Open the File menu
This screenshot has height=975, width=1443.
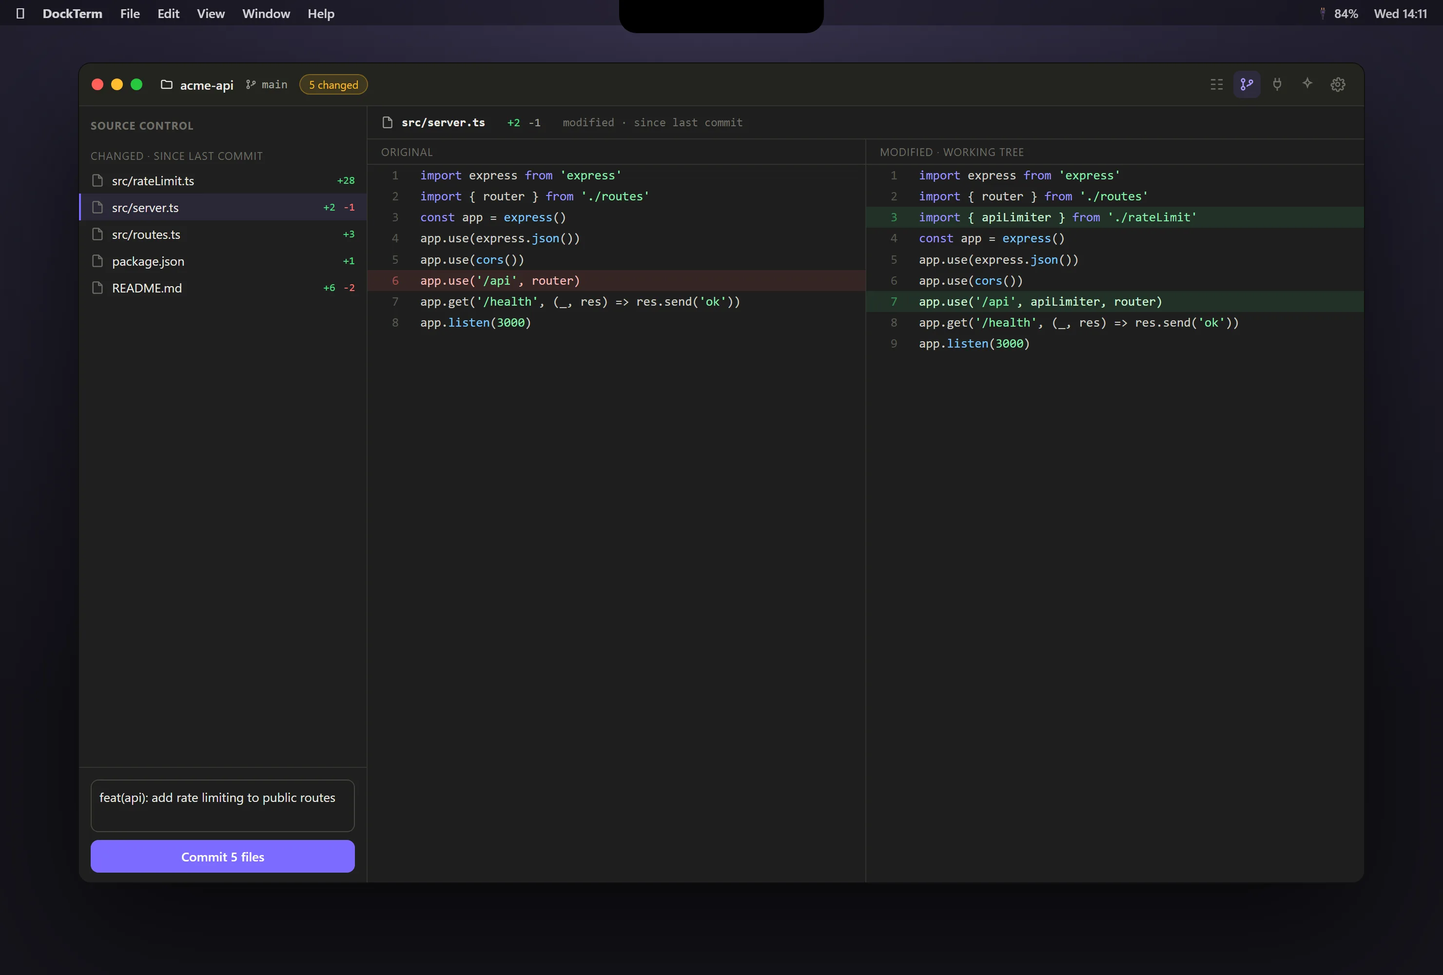[x=130, y=13]
